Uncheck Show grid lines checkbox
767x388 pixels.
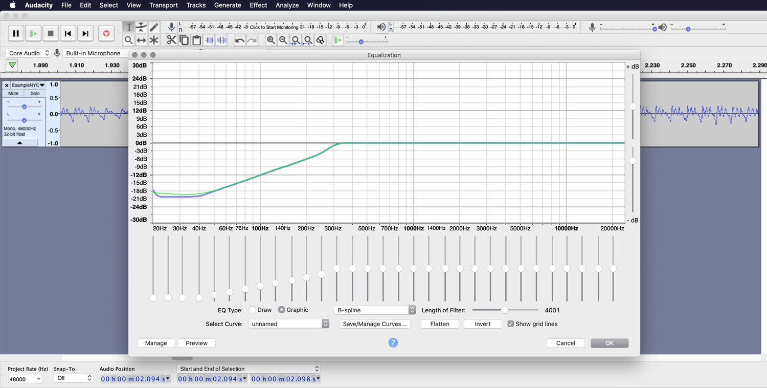click(510, 324)
